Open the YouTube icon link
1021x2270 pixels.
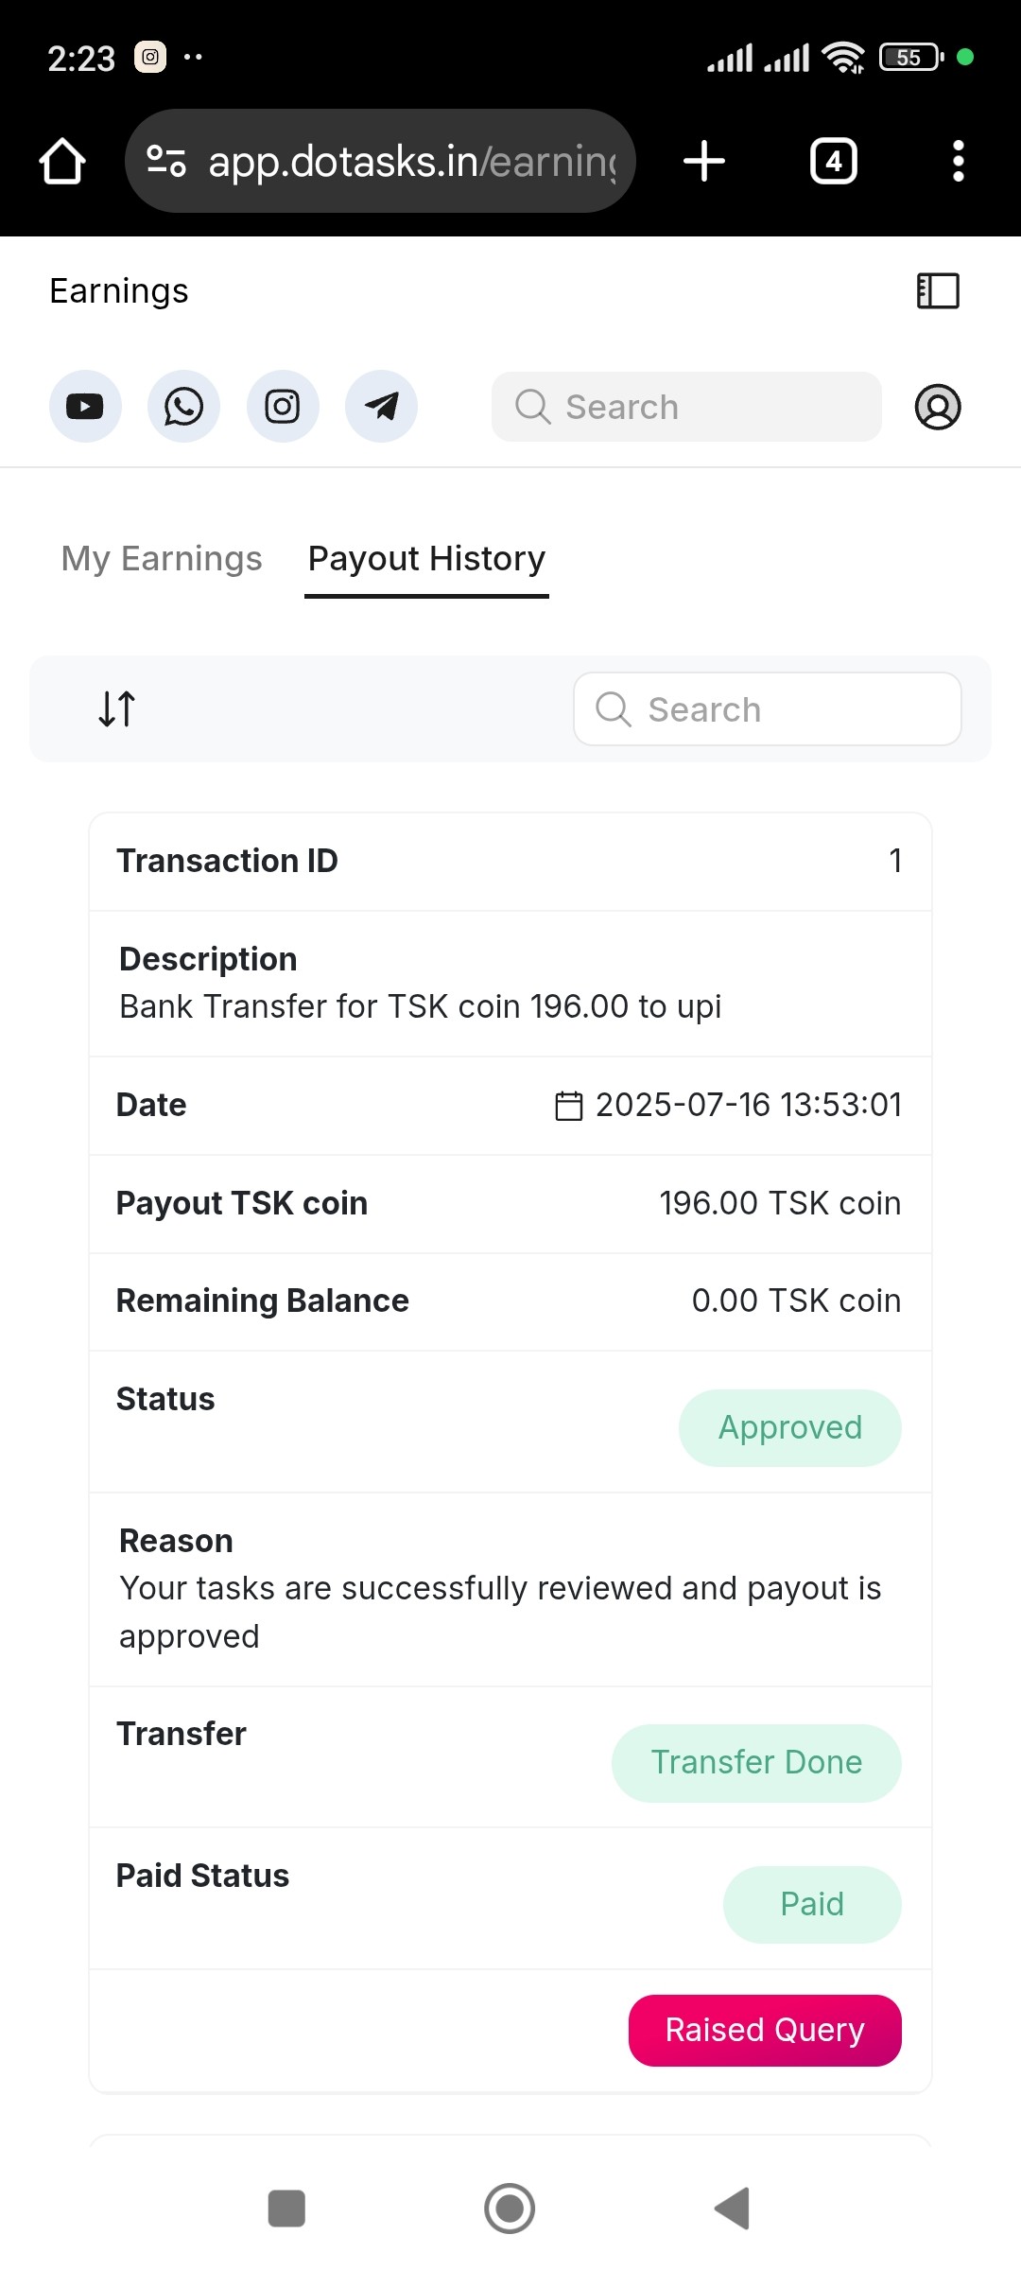pyautogui.click(x=85, y=407)
